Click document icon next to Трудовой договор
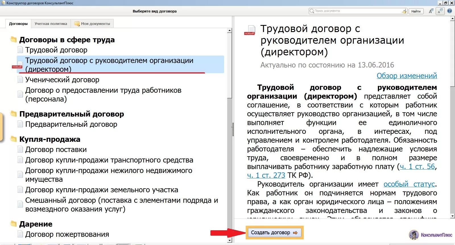This screenshot has width=455, height=245. pyautogui.click(x=20, y=50)
